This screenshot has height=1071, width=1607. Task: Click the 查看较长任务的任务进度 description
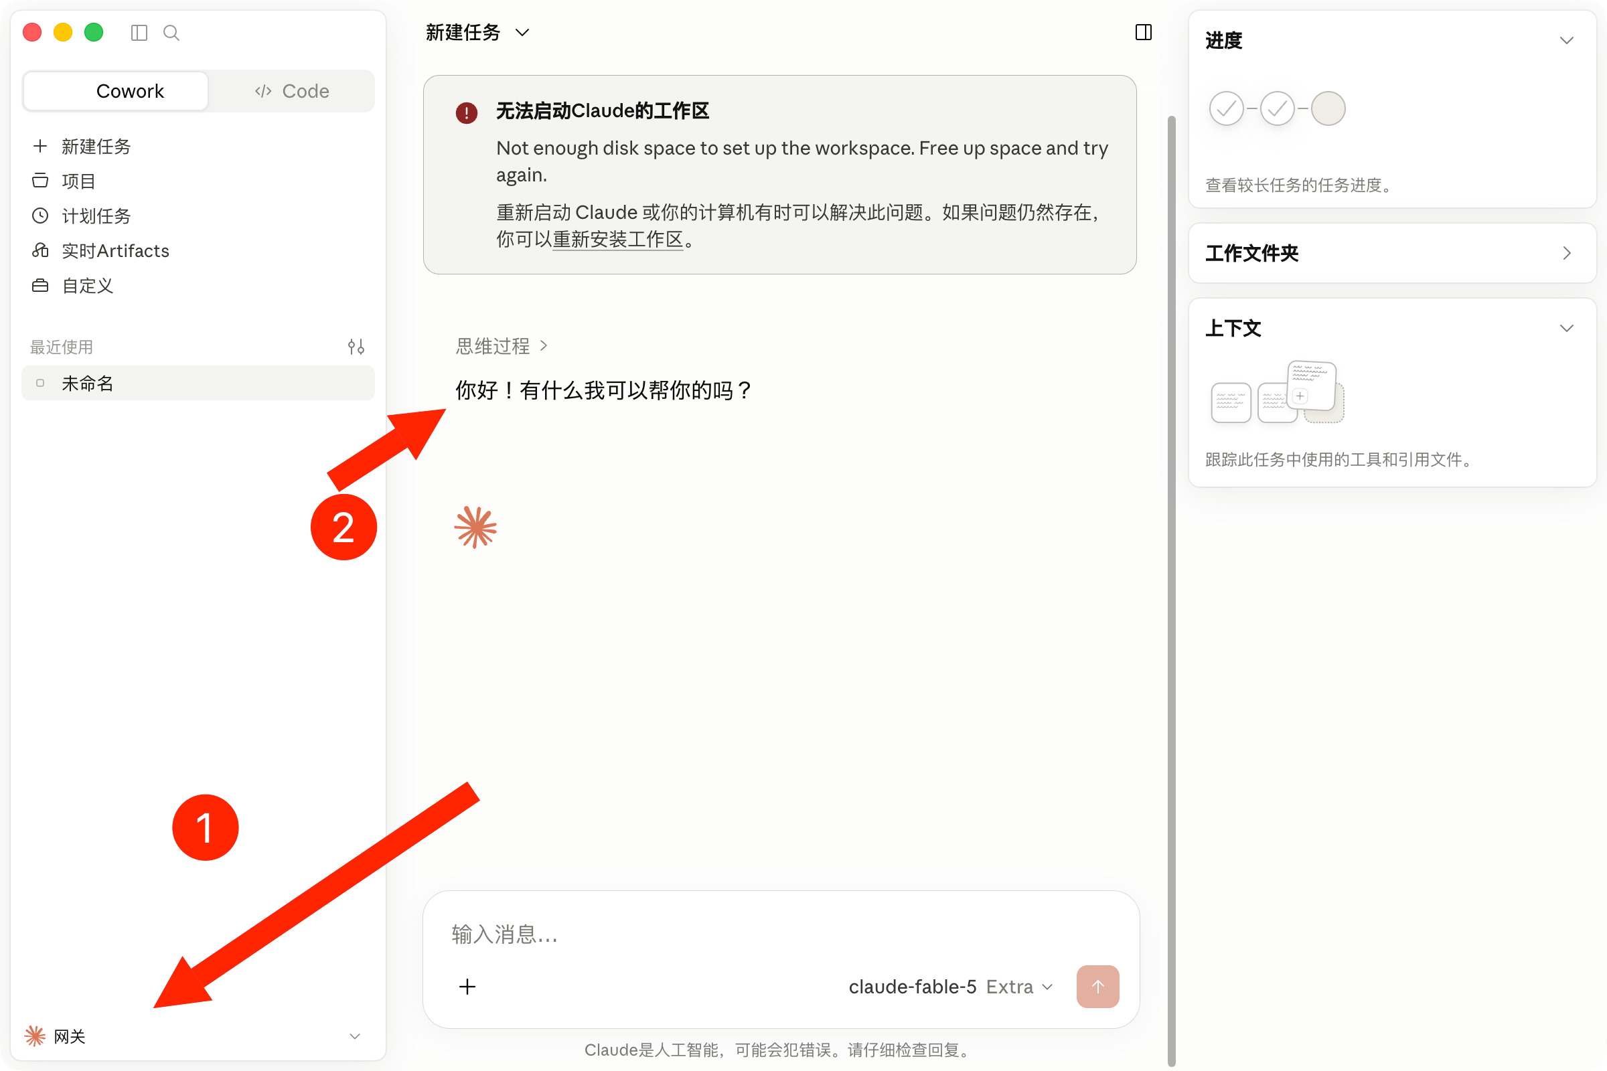click(1299, 185)
